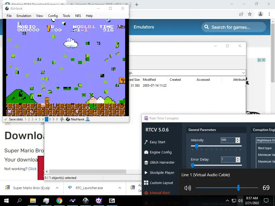
Task: Bookmark this page with the star icon
Action: point(250,14)
